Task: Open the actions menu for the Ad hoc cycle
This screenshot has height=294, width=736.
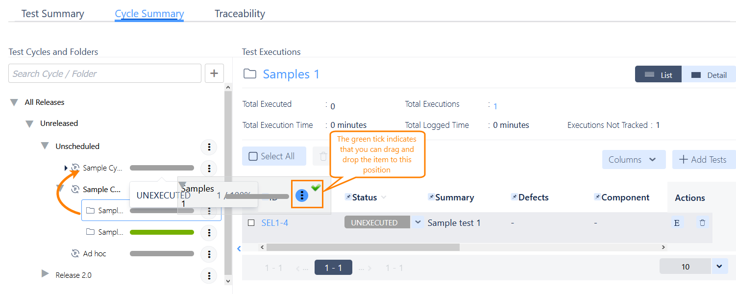Action: click(x=209, y=254)
